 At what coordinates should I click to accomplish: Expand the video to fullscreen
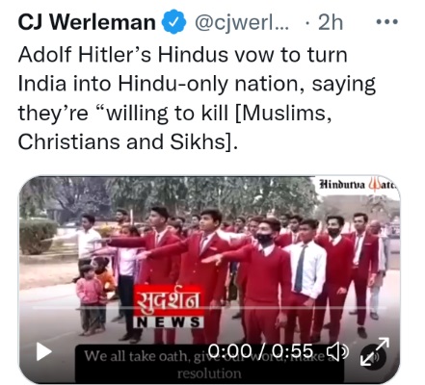click(375, 351)
